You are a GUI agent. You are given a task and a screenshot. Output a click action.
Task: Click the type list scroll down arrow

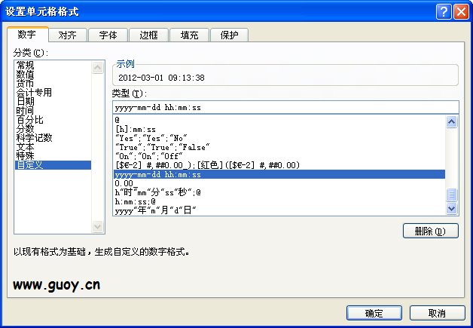451,208
